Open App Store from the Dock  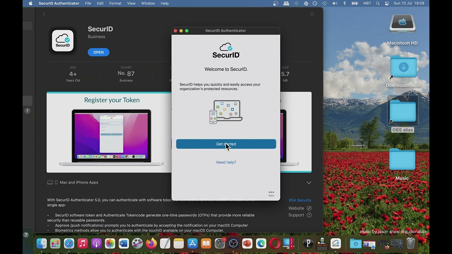tap(192, 243)
